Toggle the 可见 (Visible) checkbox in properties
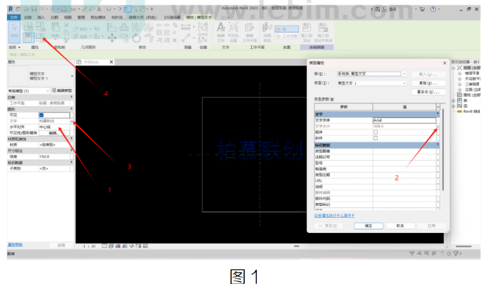The image size is (497, 284). coord(41,115)
